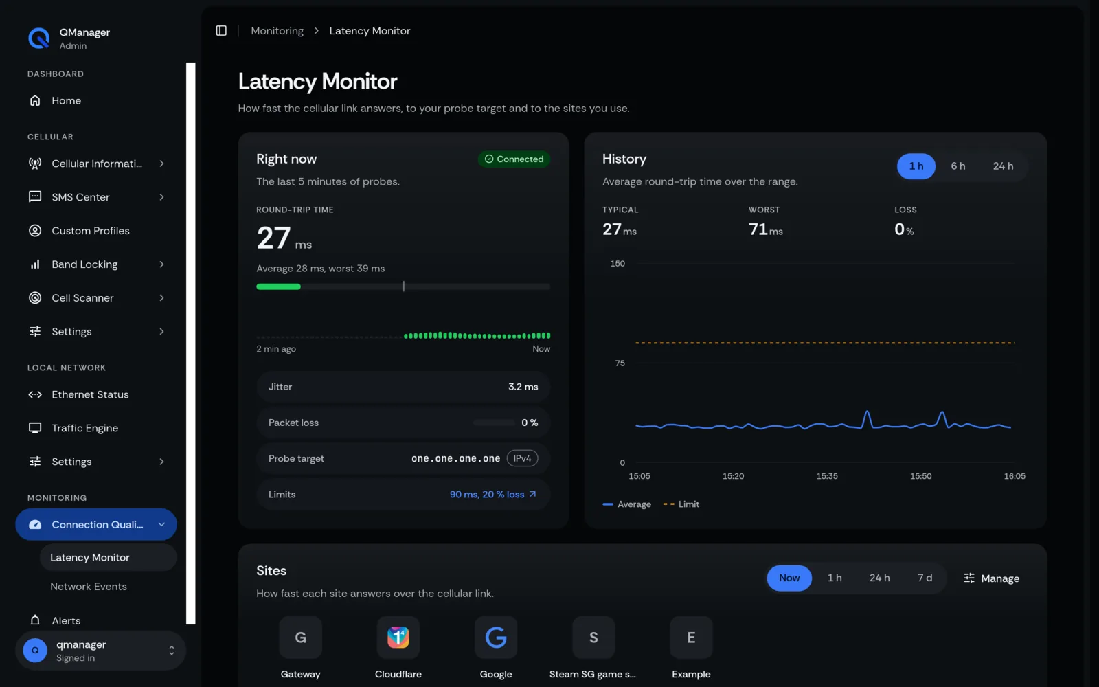Select Now range in Sites
Image resolution: width=1099 pixels, height=687 pixels.
(789, 578)
